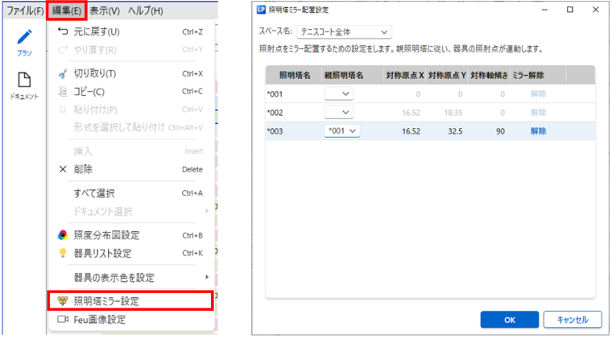Click the OK button
This screenshot has height=339, width=612.
(509, 319)
